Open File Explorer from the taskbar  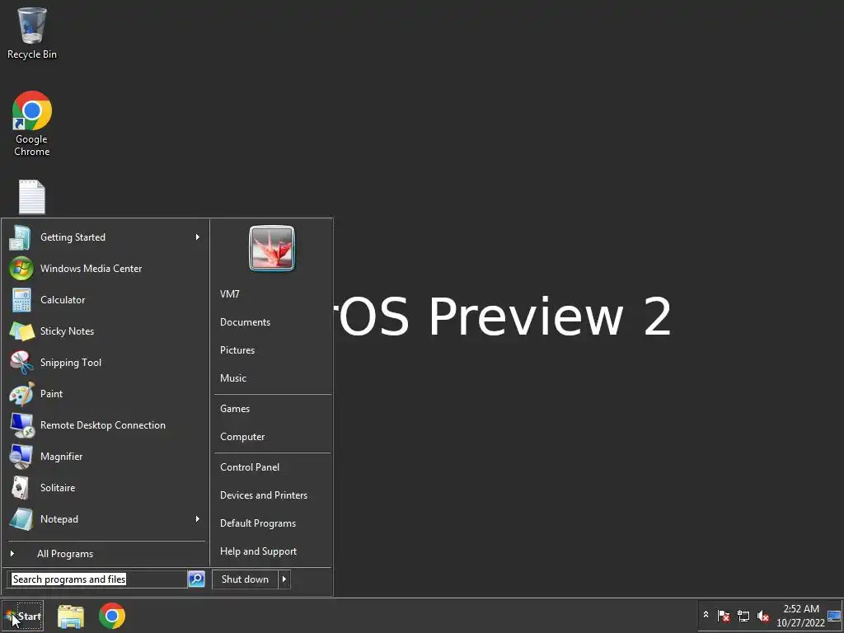71,617
